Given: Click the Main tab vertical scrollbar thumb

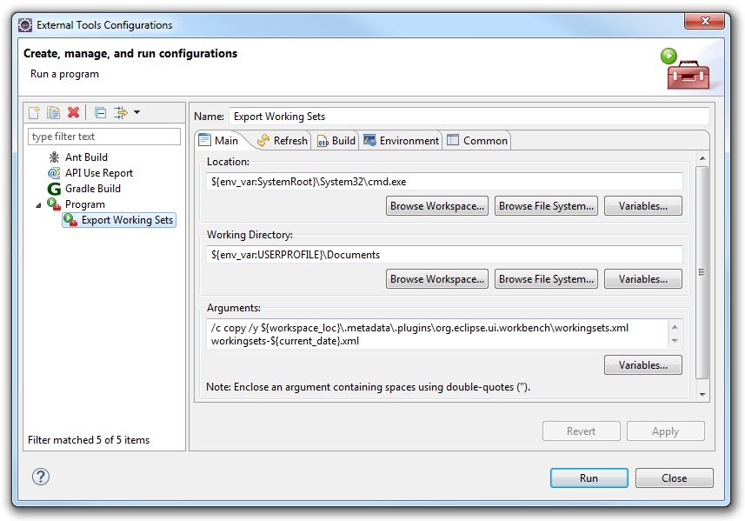Looking at the screenshot, I should 702,272.
